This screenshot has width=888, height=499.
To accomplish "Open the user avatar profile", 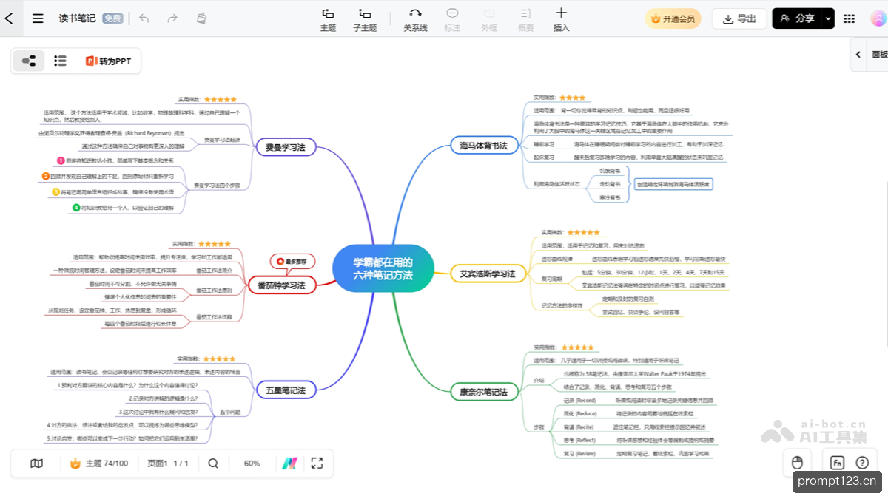I will tap(878, 18).
